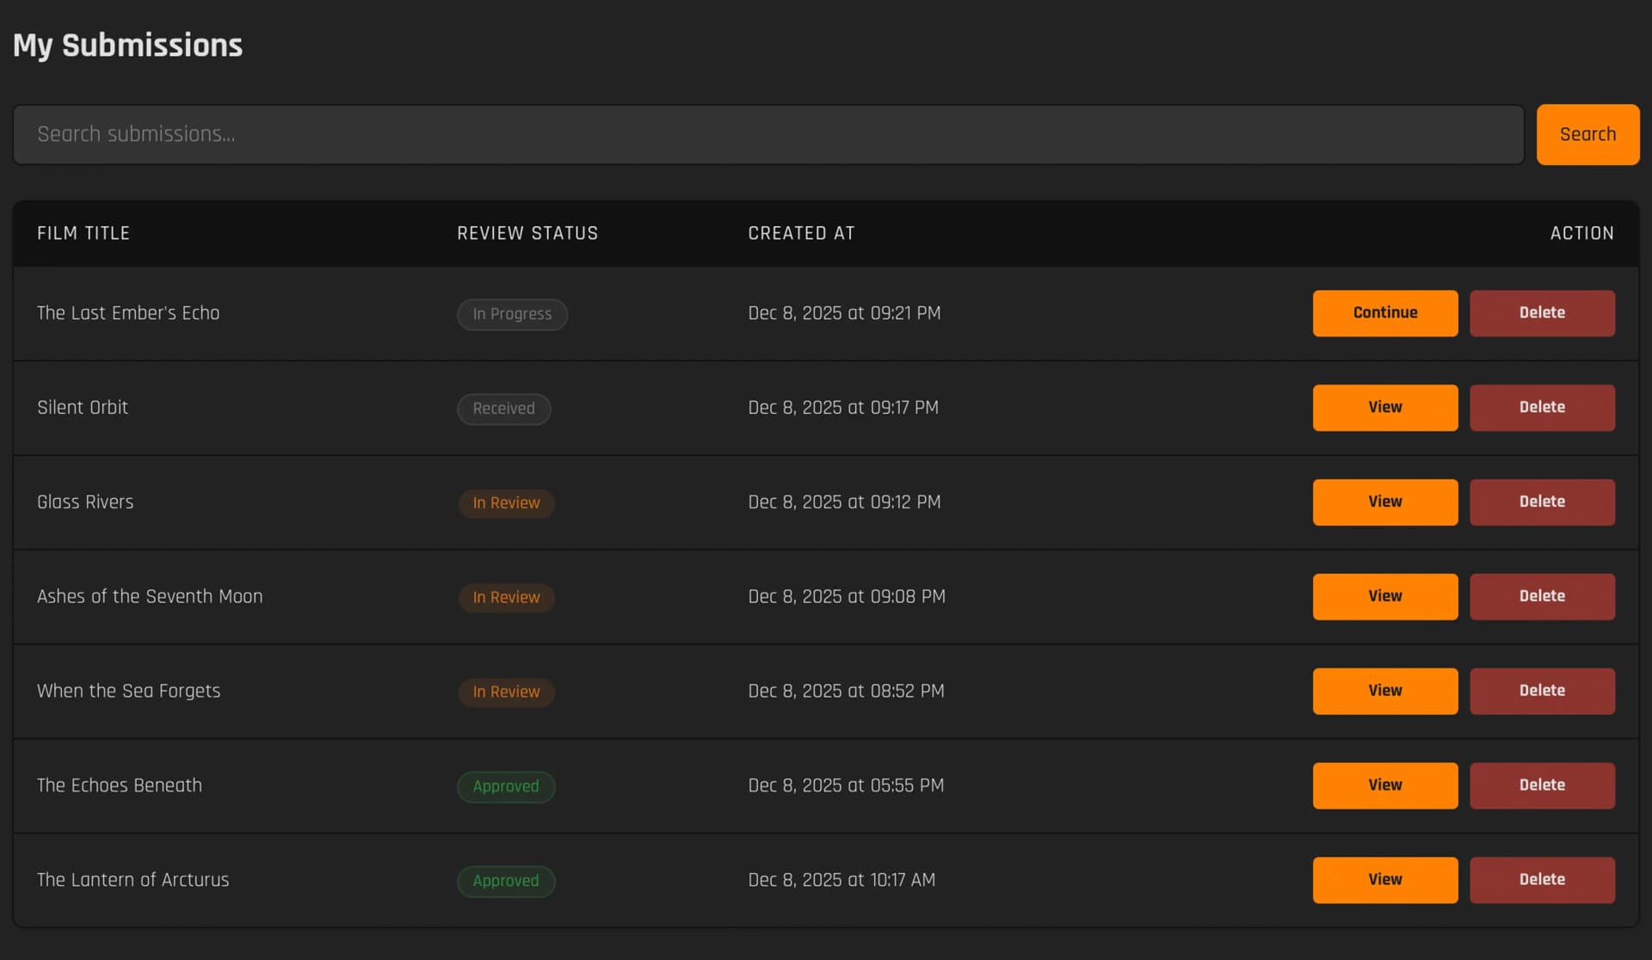
Task: View Ashes of the Seventh Moon
Action: pos(1384,597)
